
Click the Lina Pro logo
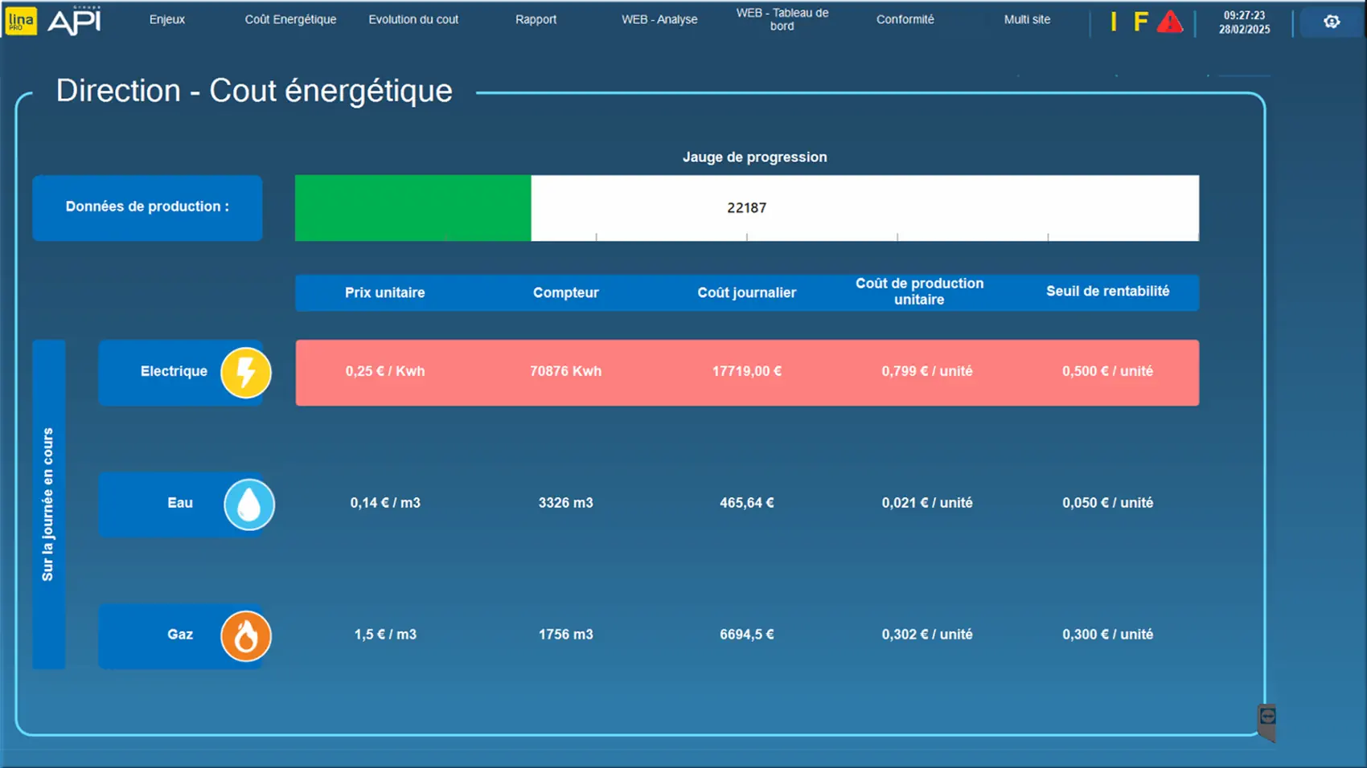21,21
